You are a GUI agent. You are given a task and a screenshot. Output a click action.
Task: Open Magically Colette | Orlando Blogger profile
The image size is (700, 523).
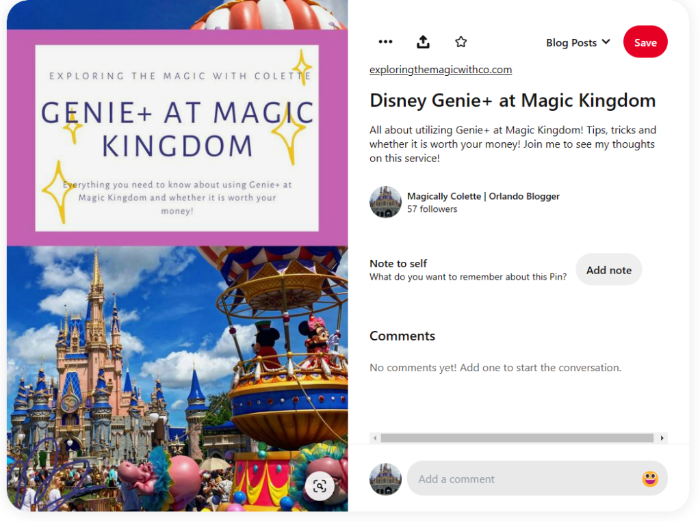click(483, 196)
